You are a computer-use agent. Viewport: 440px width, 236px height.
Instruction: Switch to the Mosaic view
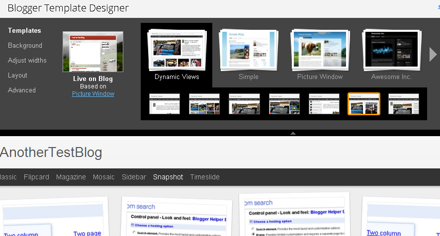point(104,177)
